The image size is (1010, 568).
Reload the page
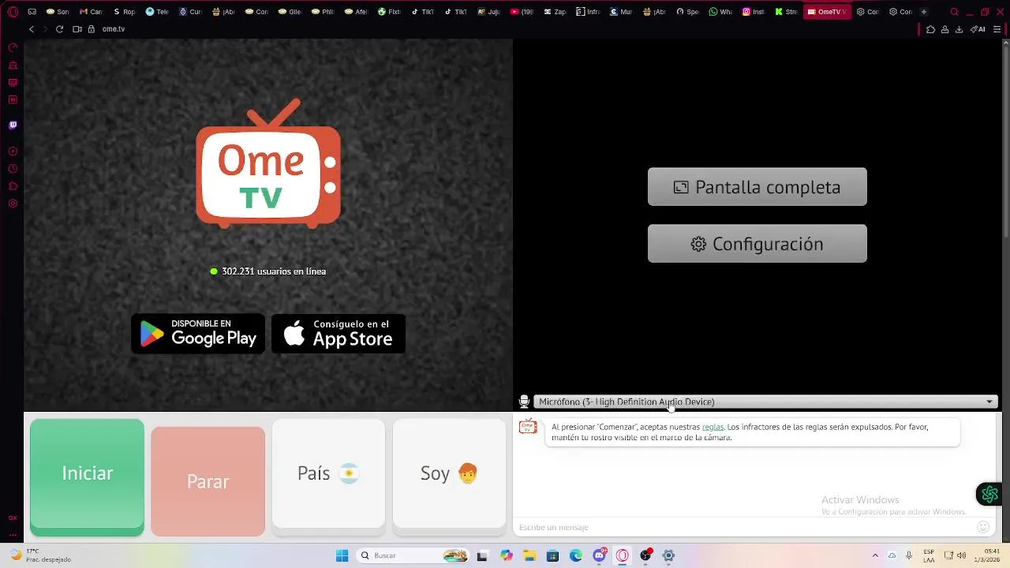pos(59,29)
